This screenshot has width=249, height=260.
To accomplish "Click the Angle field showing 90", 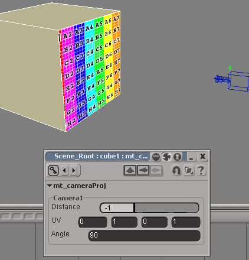I will (145, 235).
